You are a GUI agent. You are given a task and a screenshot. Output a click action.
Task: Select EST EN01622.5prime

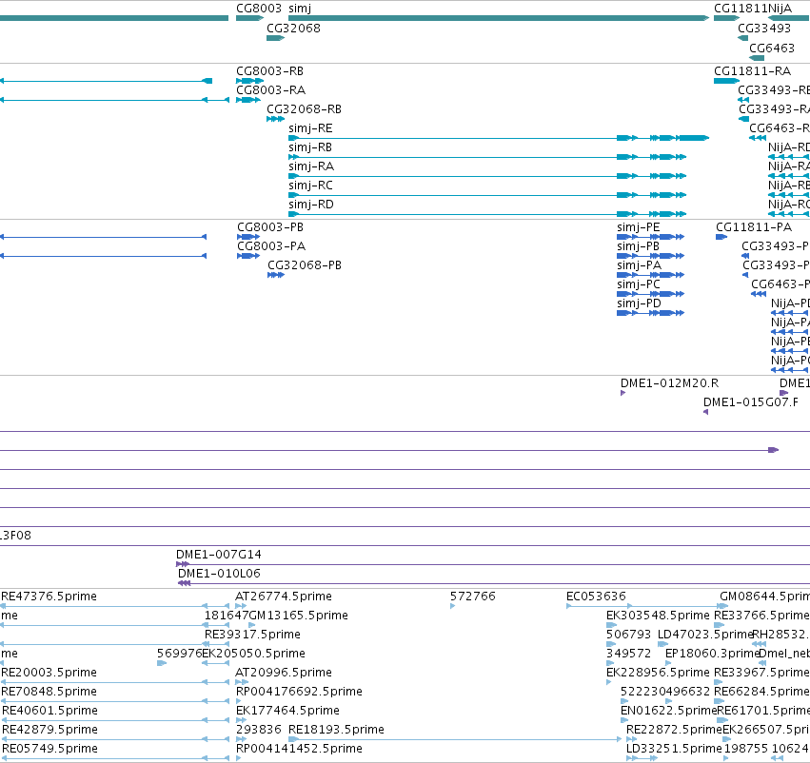[x=668, y=711]
